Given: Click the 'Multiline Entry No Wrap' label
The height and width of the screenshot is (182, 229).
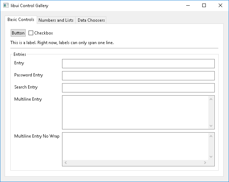Looking at the screenshot, I should pos(37,136).
